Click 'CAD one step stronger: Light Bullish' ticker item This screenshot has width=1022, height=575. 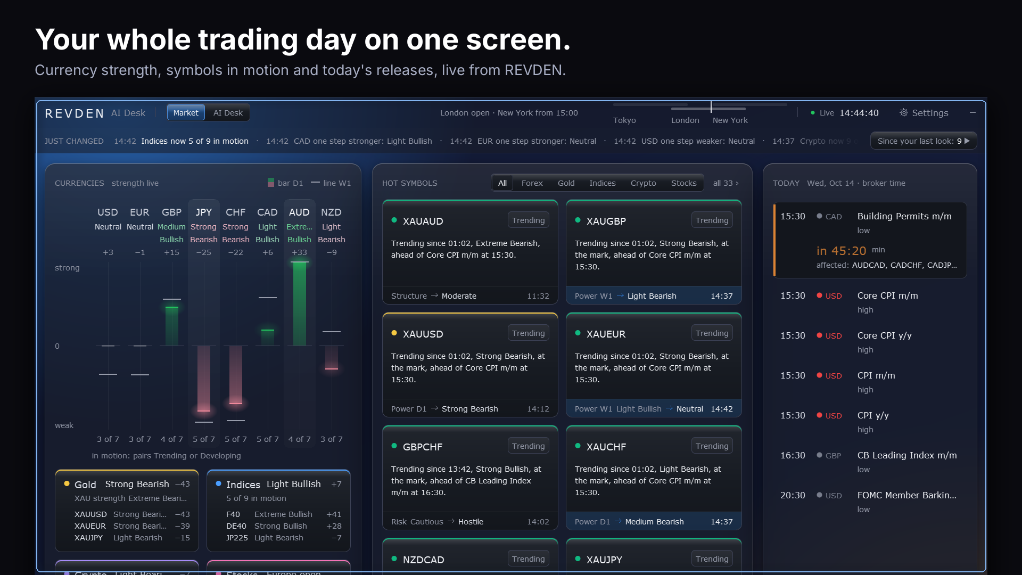(x=363, y=141)
